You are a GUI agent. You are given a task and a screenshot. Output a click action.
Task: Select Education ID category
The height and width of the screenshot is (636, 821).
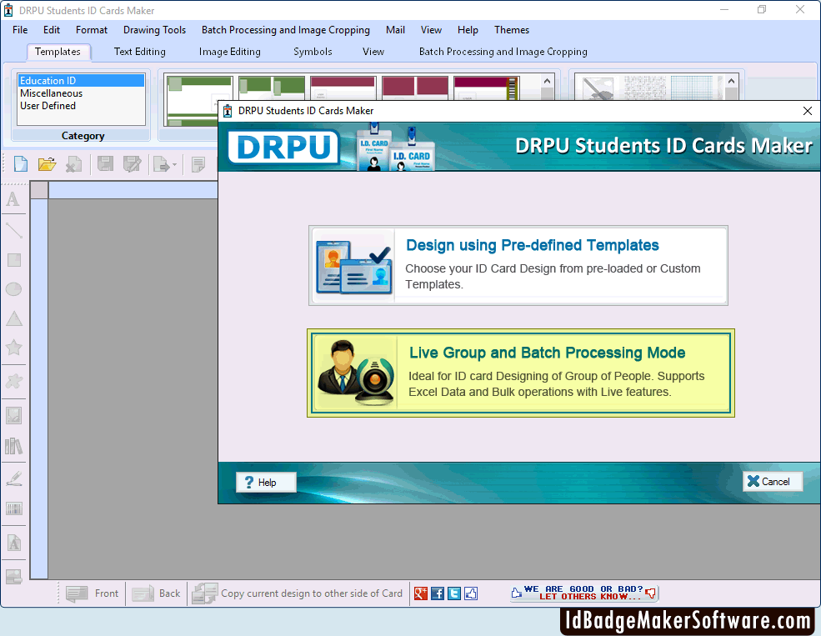click(x=81, y=81)
